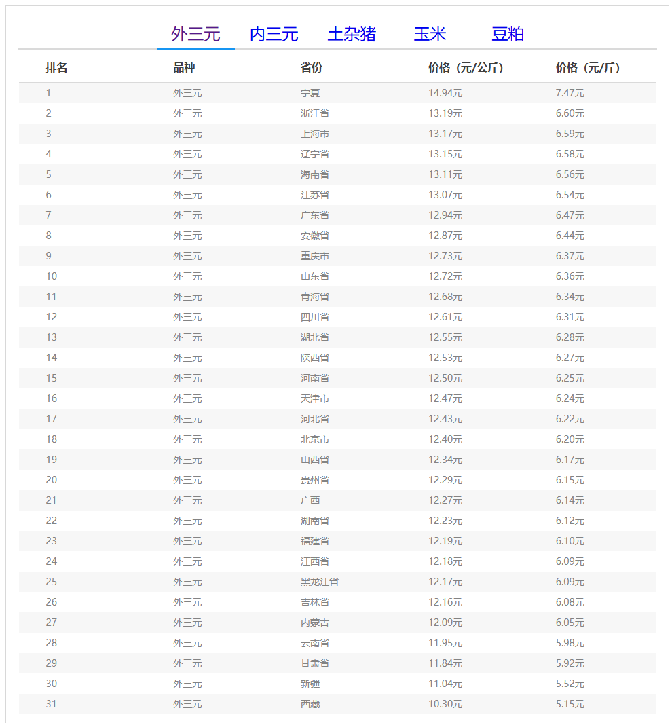Switch to the 外三元 tab
Image resolution: width=672 pixels, height=723 pixels.
point(195,34)
